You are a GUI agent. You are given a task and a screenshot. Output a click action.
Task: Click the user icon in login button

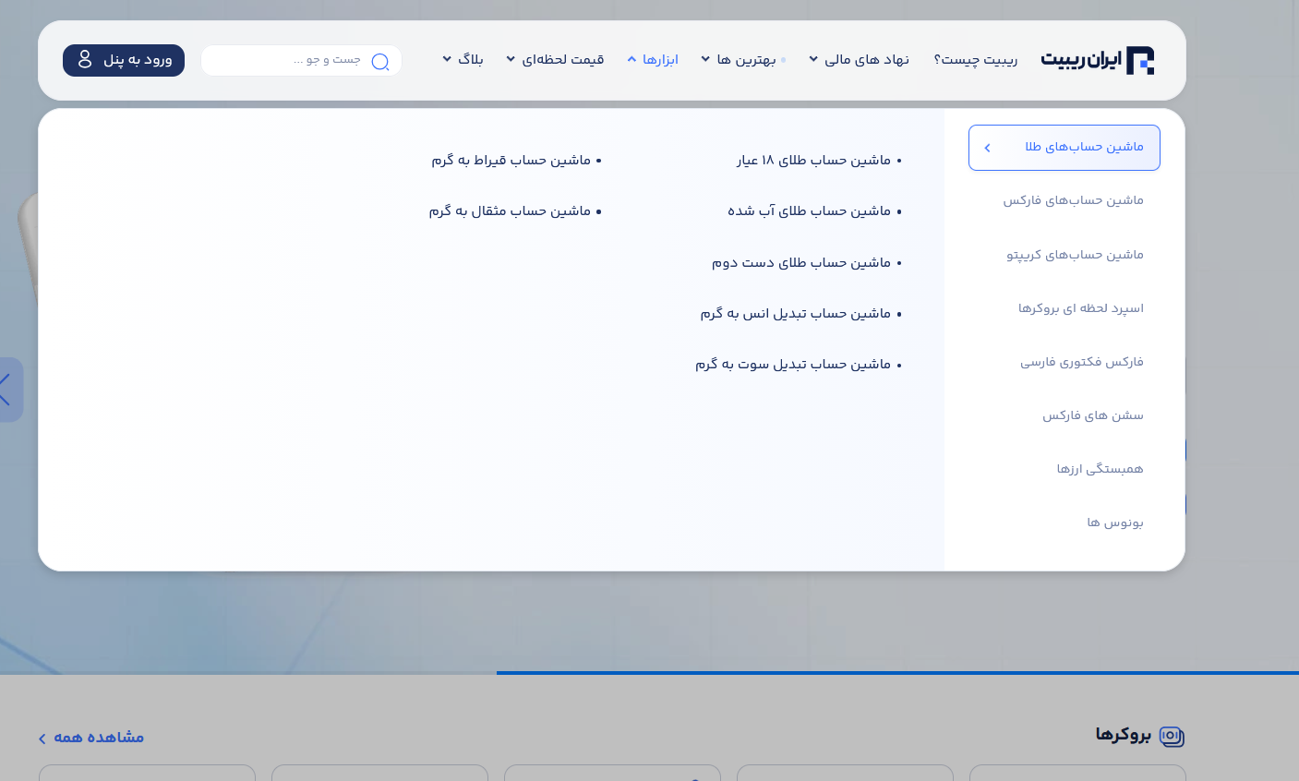click(85, 60)
